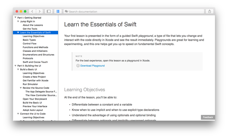Screen dimensions: 228x138
Task: Collapse Learn the Essentials of Swift triangle
Action: (x=18, y=32)
